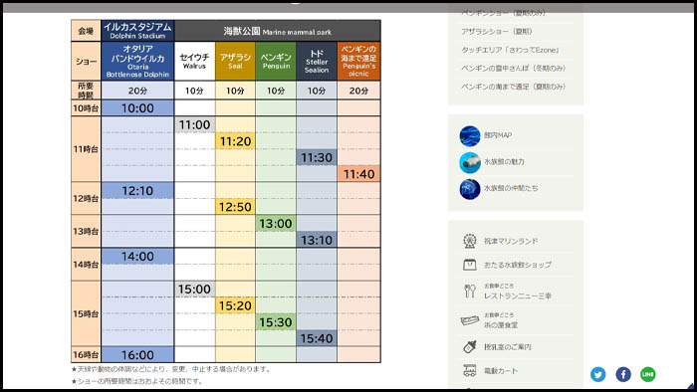Click the 16:00 dolphin show time
Image resolution: width=697 pixels, height=392 pixels.
pyautogui.click(x=137, y=355)
